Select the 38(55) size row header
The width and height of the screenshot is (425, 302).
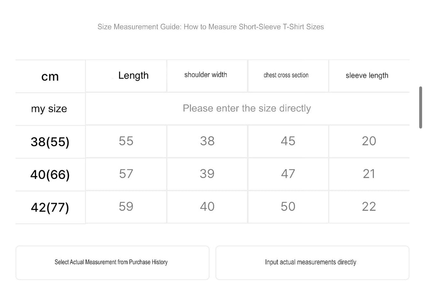pyautogui.click(x=50, y=142)
